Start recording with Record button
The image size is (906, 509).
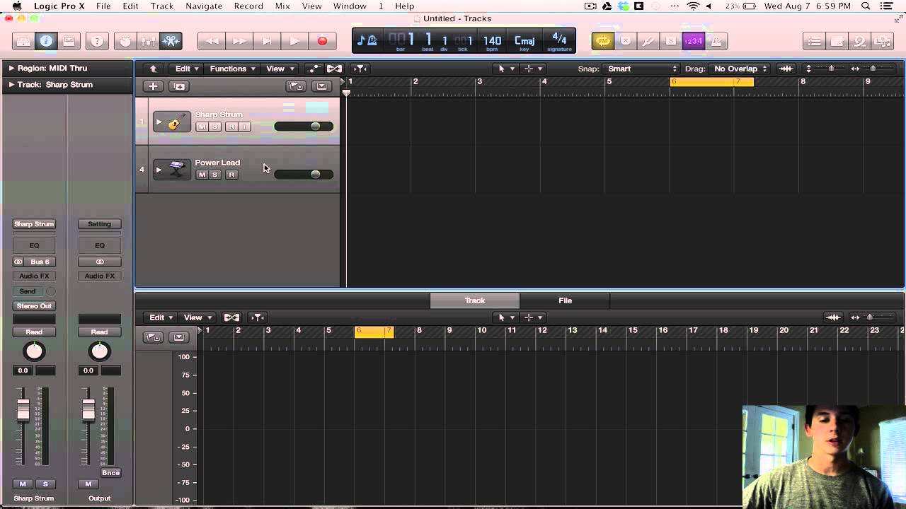click(x=322, y=41)
